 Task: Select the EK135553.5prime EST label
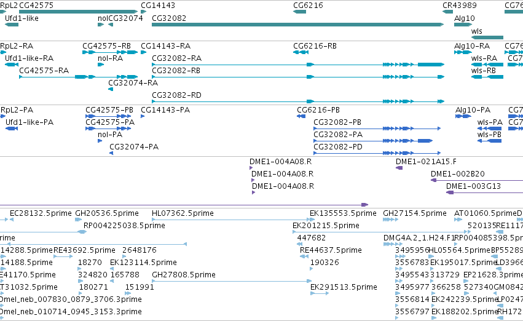pos(343,213)
